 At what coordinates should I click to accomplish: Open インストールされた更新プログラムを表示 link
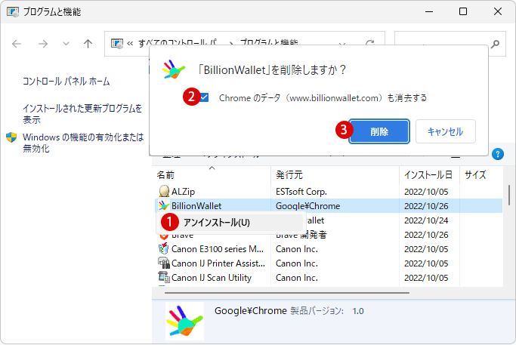pyautogui.click(x=82, y=114)
